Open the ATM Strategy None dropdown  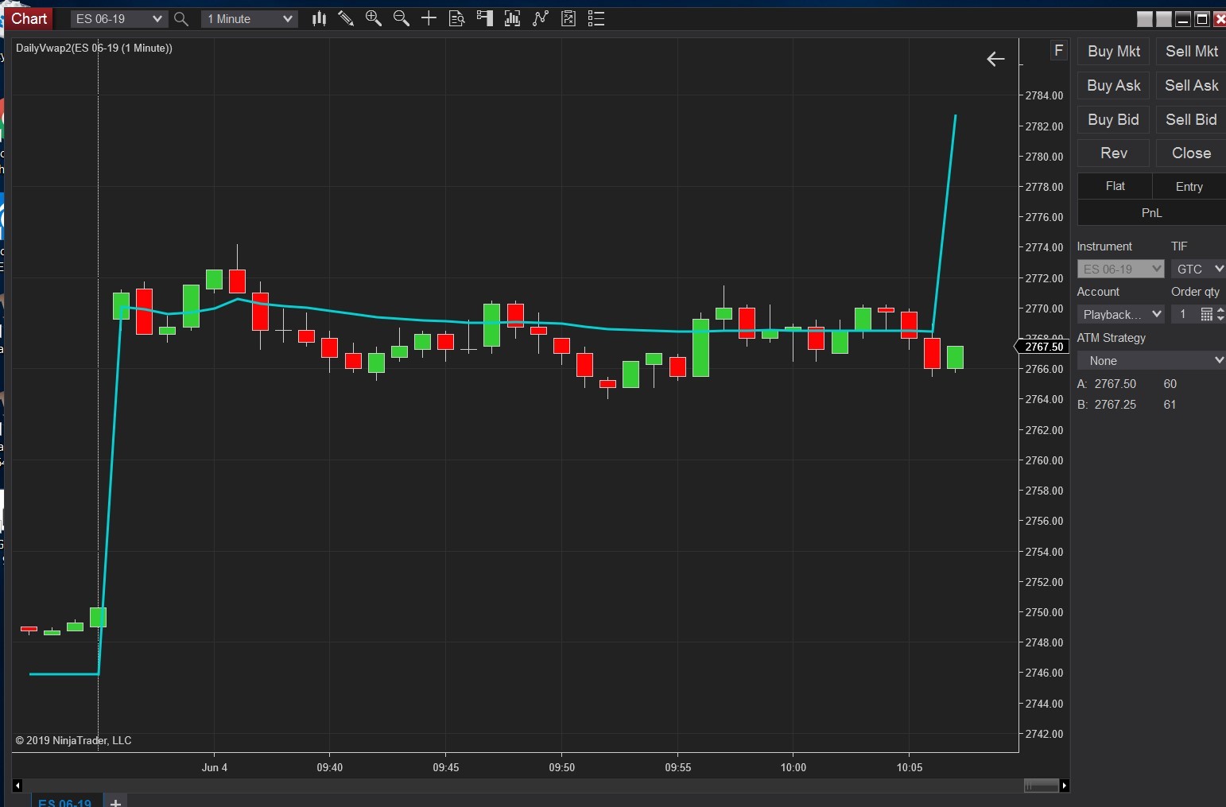[x=1151, y=360]
